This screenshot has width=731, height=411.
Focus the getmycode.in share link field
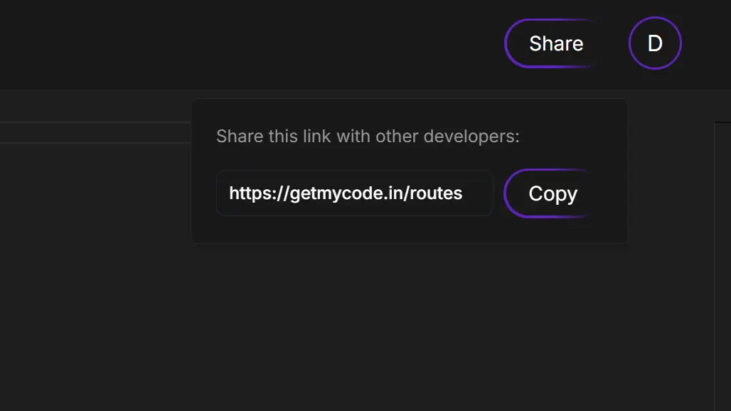tap(354, 193)
